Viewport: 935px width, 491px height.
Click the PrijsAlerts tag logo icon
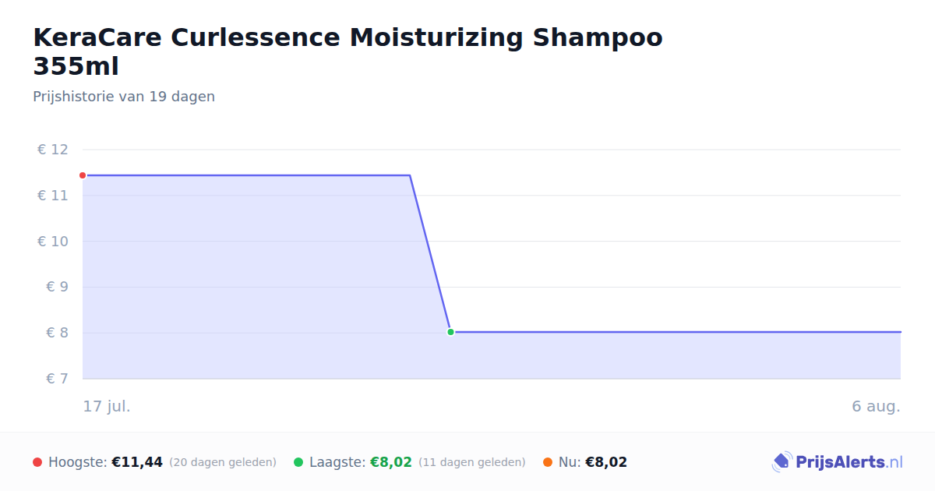click(x=782, y=462)
